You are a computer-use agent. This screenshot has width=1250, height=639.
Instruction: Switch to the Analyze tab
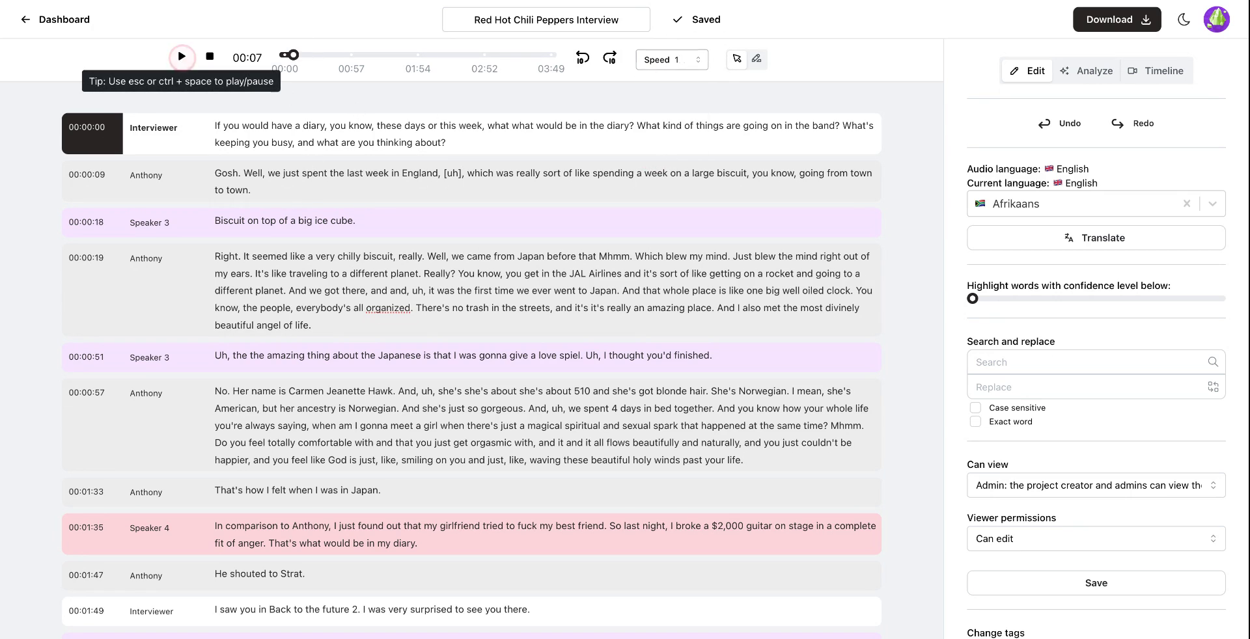coord(1087,71)
